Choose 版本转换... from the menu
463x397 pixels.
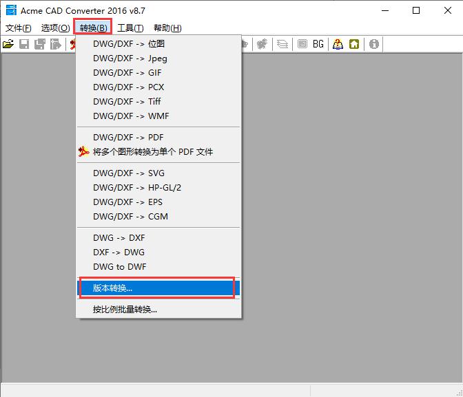(x=113, y=288)
